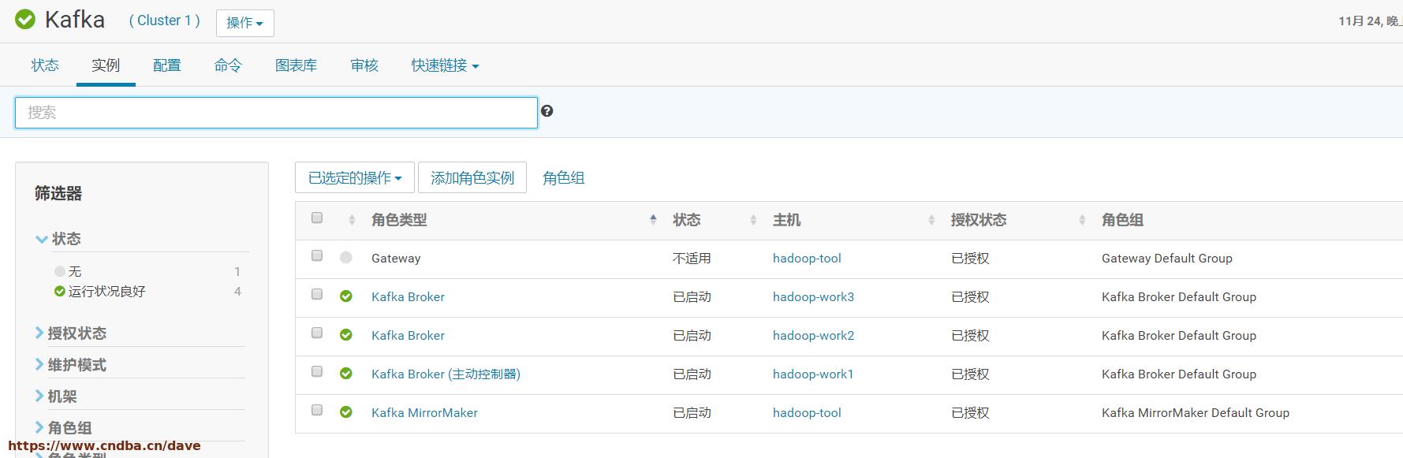Click the 角色组 link above table
Viewport: 1403px width, 458px height.
(564, 178)
